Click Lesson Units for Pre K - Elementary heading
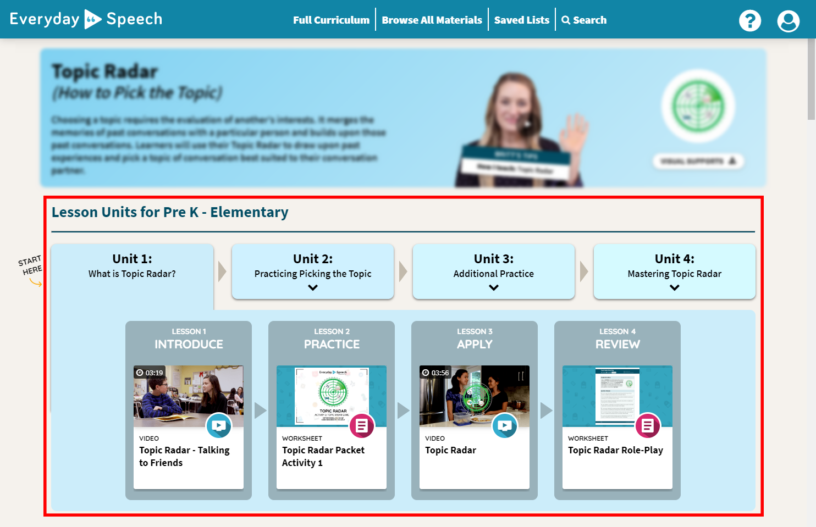This screenshot has width=816, height=527. pos(170,212)
